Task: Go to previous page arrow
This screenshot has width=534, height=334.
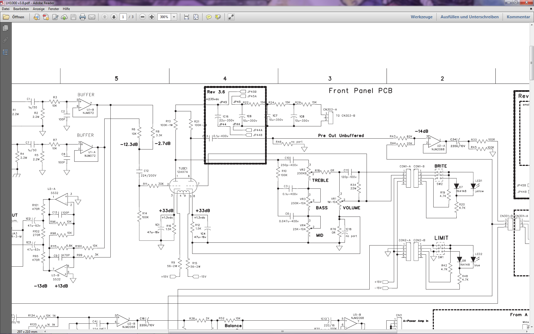Action: [x=105, y=17]
